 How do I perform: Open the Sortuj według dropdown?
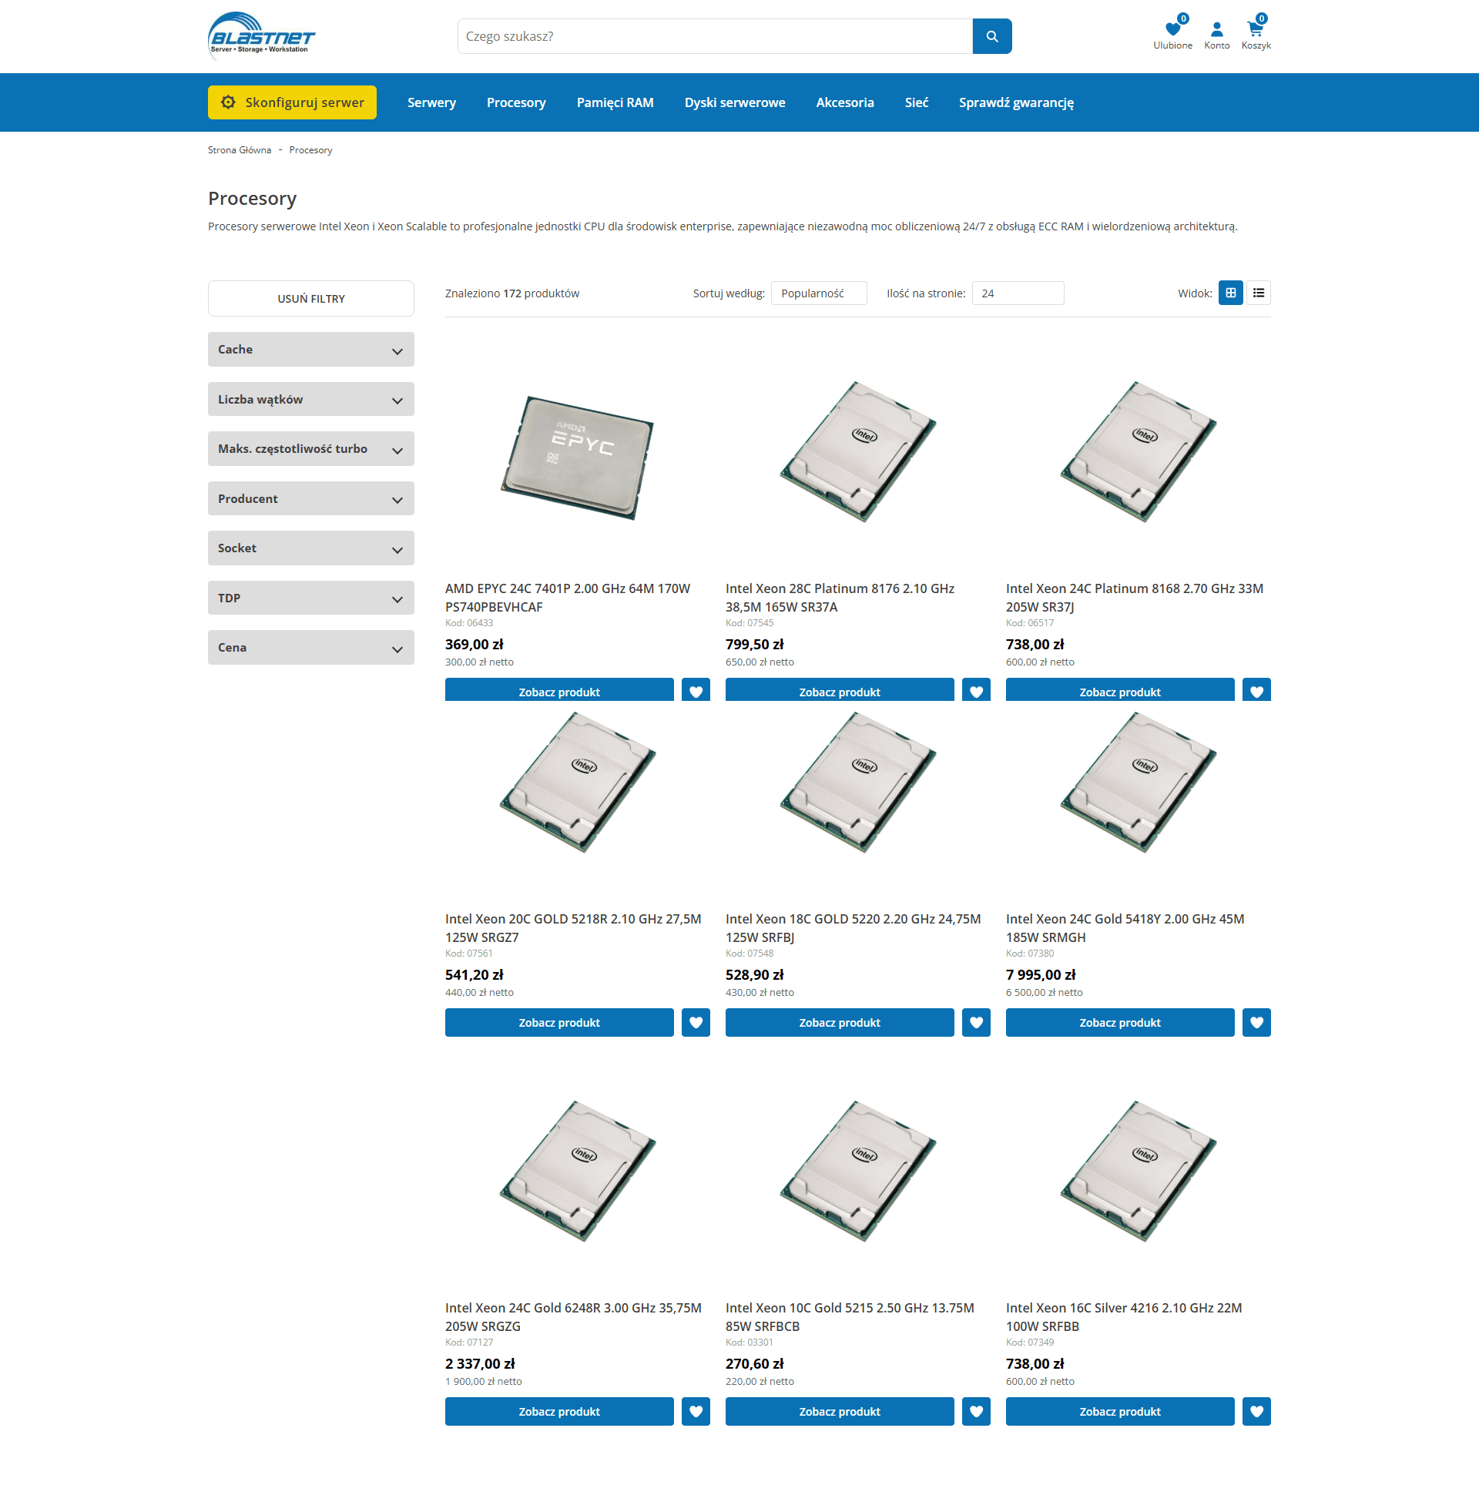[x=819, y=293]
